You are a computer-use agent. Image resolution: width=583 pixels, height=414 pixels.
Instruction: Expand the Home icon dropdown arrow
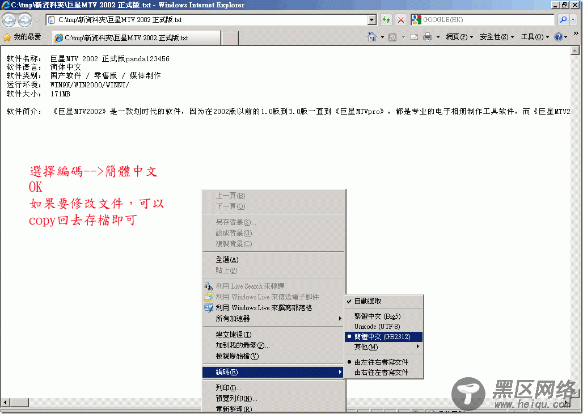(382, 37)
